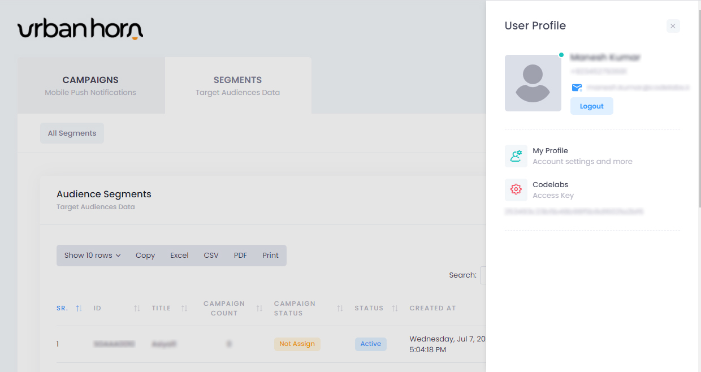Click the Urban Horn logo

click(x=80, y=29)
